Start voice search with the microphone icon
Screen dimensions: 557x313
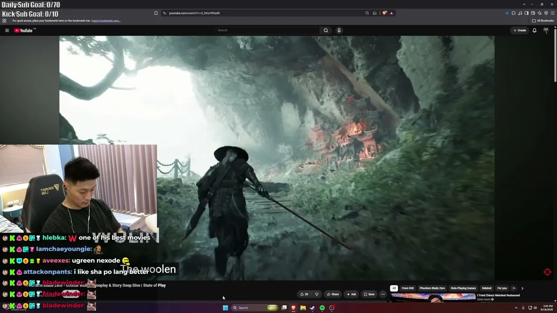tap(339, 30)
